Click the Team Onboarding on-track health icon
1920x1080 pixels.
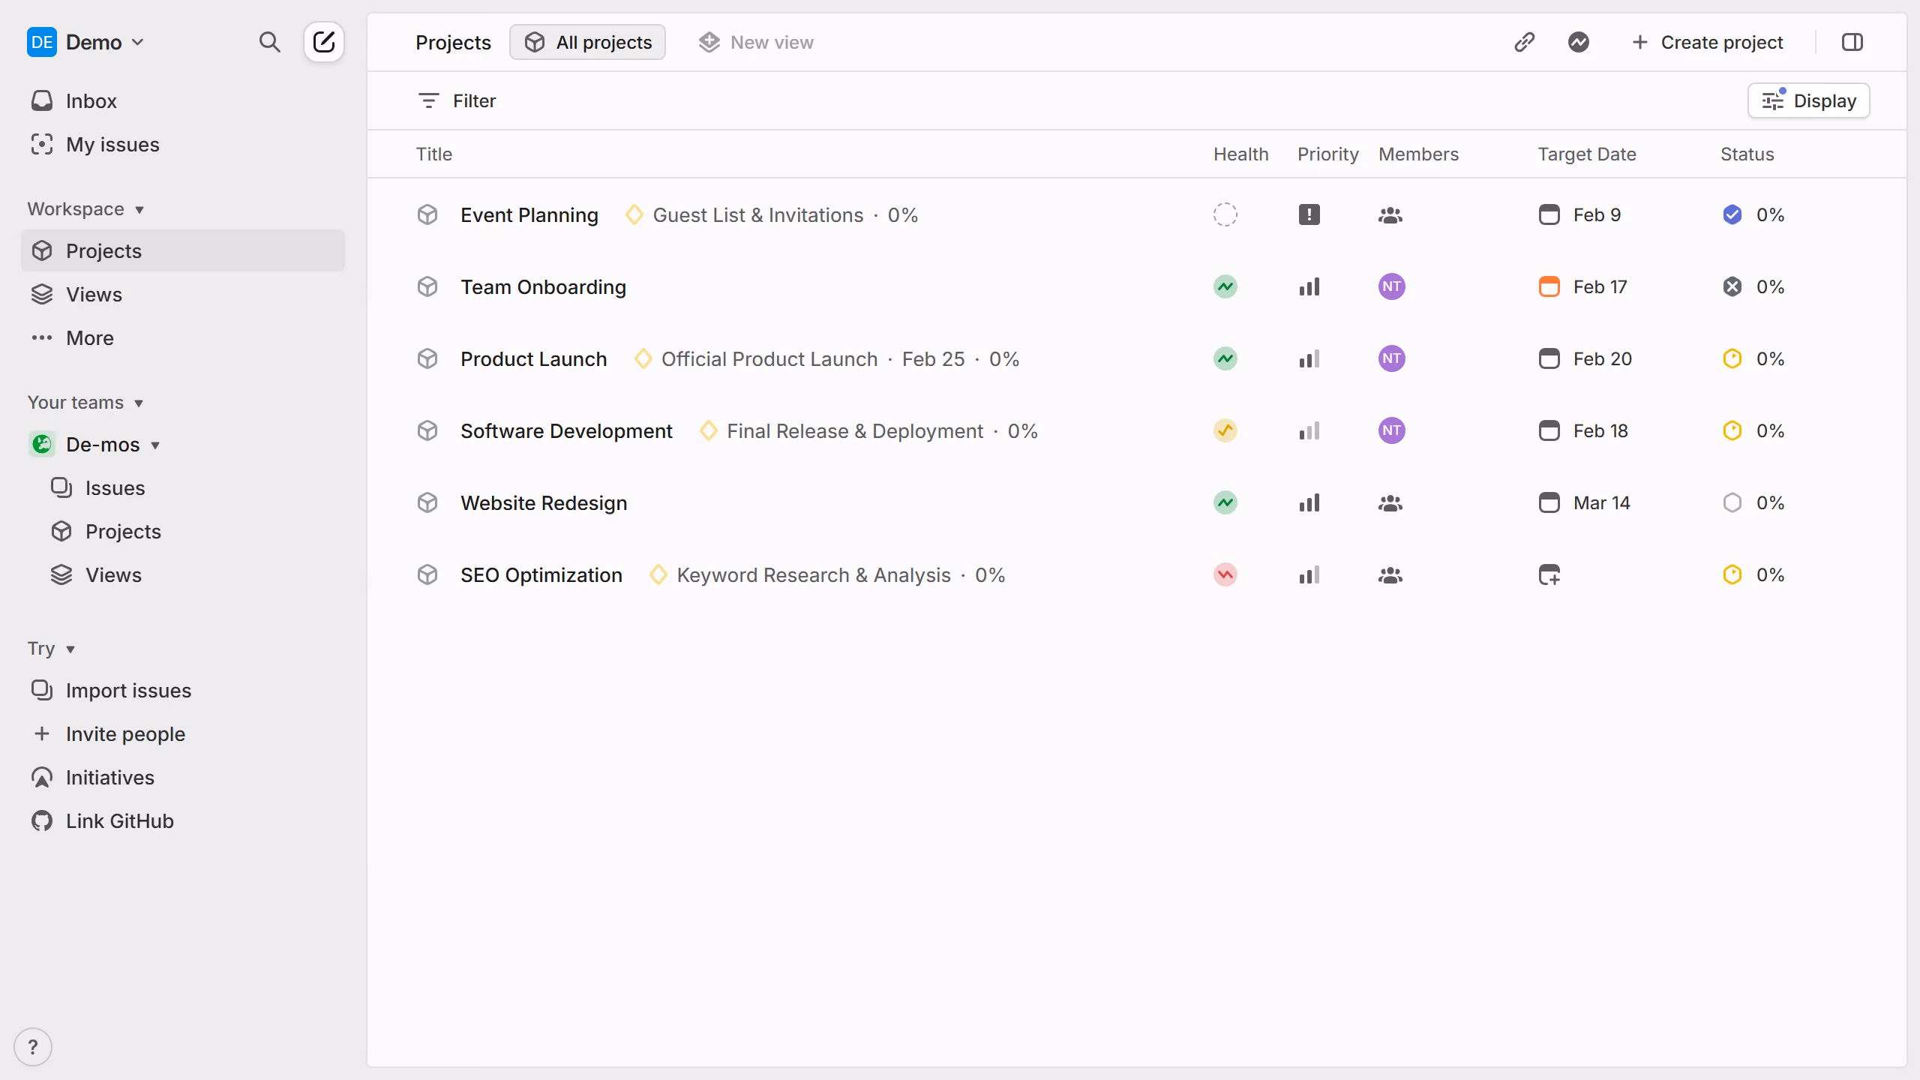click(1225, 286)
